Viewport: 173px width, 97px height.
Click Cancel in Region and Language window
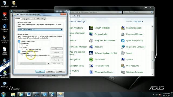pyautogui.click(x=53, y=76)
